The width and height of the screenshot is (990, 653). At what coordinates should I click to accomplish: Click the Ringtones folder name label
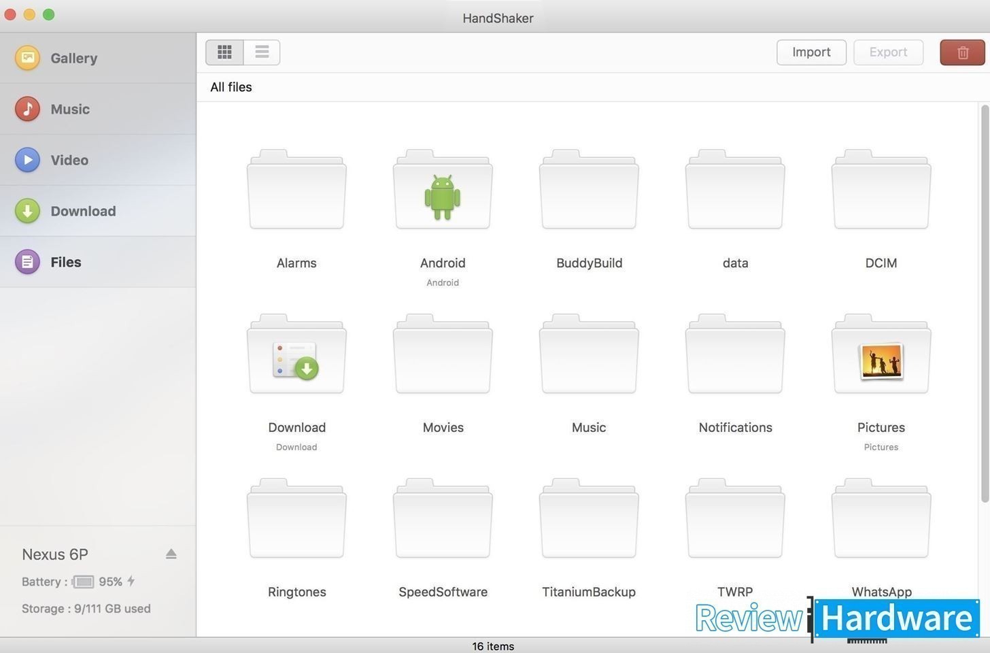pyautogui.click(x=296, y=592)
